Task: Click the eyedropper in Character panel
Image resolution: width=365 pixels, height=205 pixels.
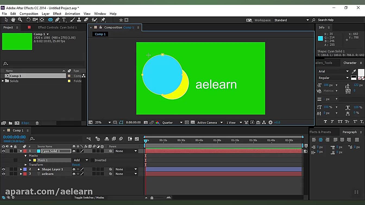Action: (354, 71)
